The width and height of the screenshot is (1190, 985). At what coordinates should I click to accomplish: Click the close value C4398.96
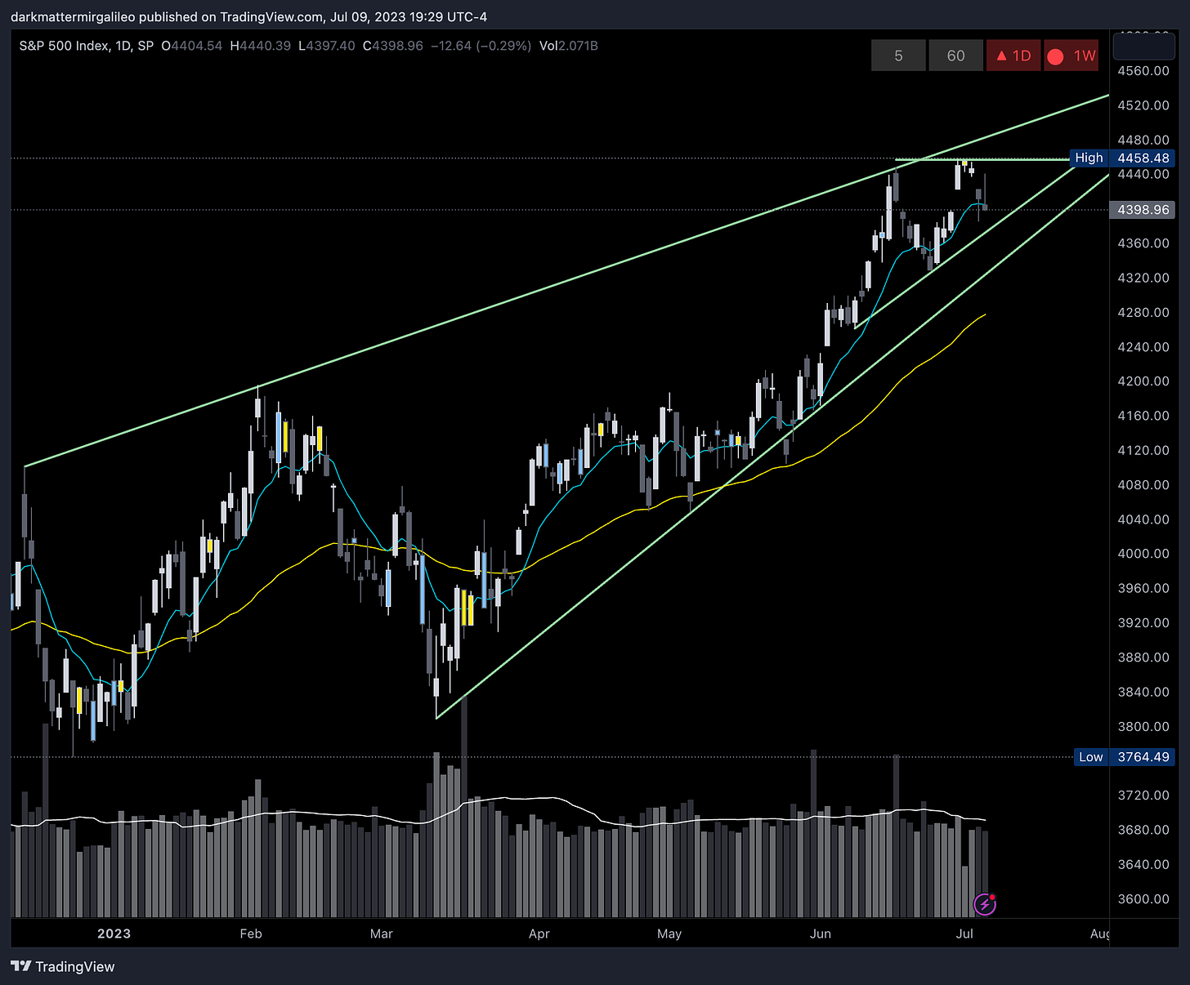[392, 46]
